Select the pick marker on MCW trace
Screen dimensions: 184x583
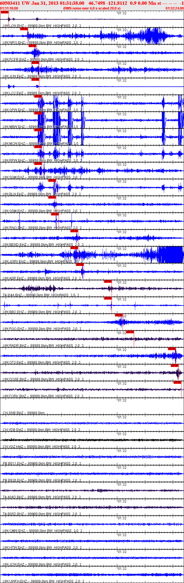[38, 130]
